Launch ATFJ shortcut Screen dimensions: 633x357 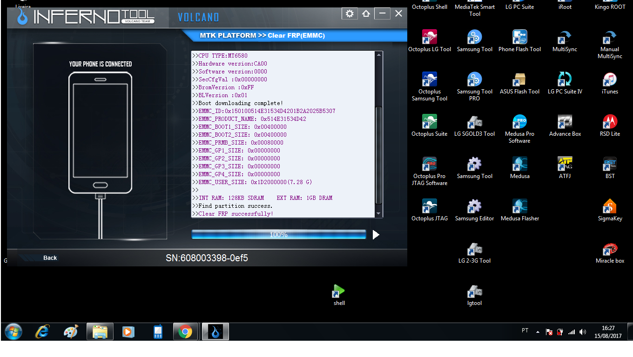[565, 168]
